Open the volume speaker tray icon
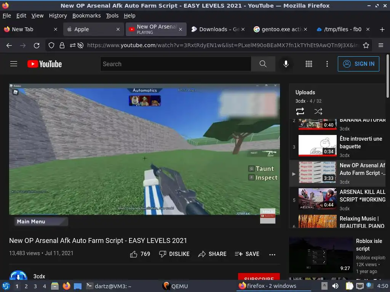Screen dimensions: 390x292 tap(335, 286)
